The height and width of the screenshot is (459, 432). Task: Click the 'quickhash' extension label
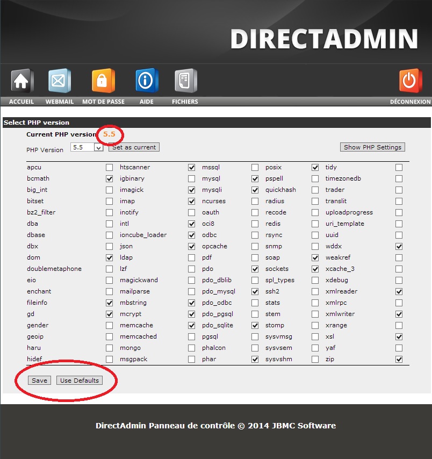tap(280, 190)
